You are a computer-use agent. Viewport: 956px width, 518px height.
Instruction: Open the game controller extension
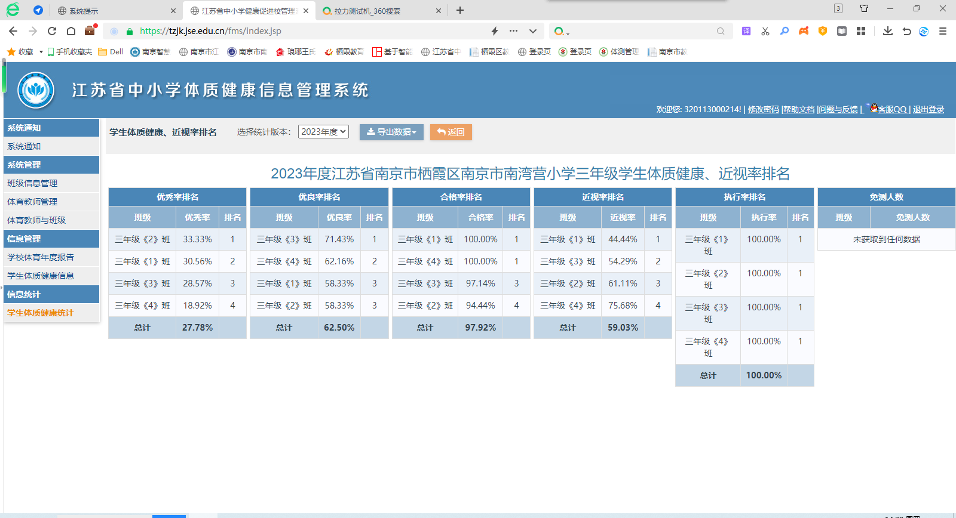[804, 31]
